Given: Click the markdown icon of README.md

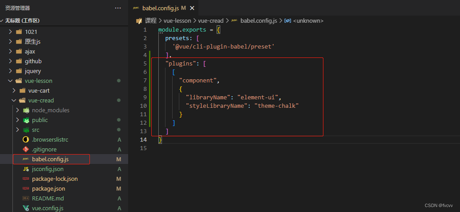Looking at the screenshot, I should tap(26, 199).
